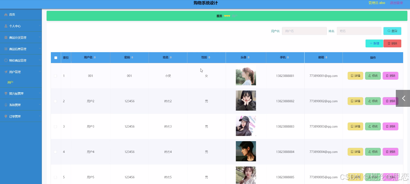Click 退出登录 logout link
The width and height of the screenshot is (410, 184).
(396, 3)
